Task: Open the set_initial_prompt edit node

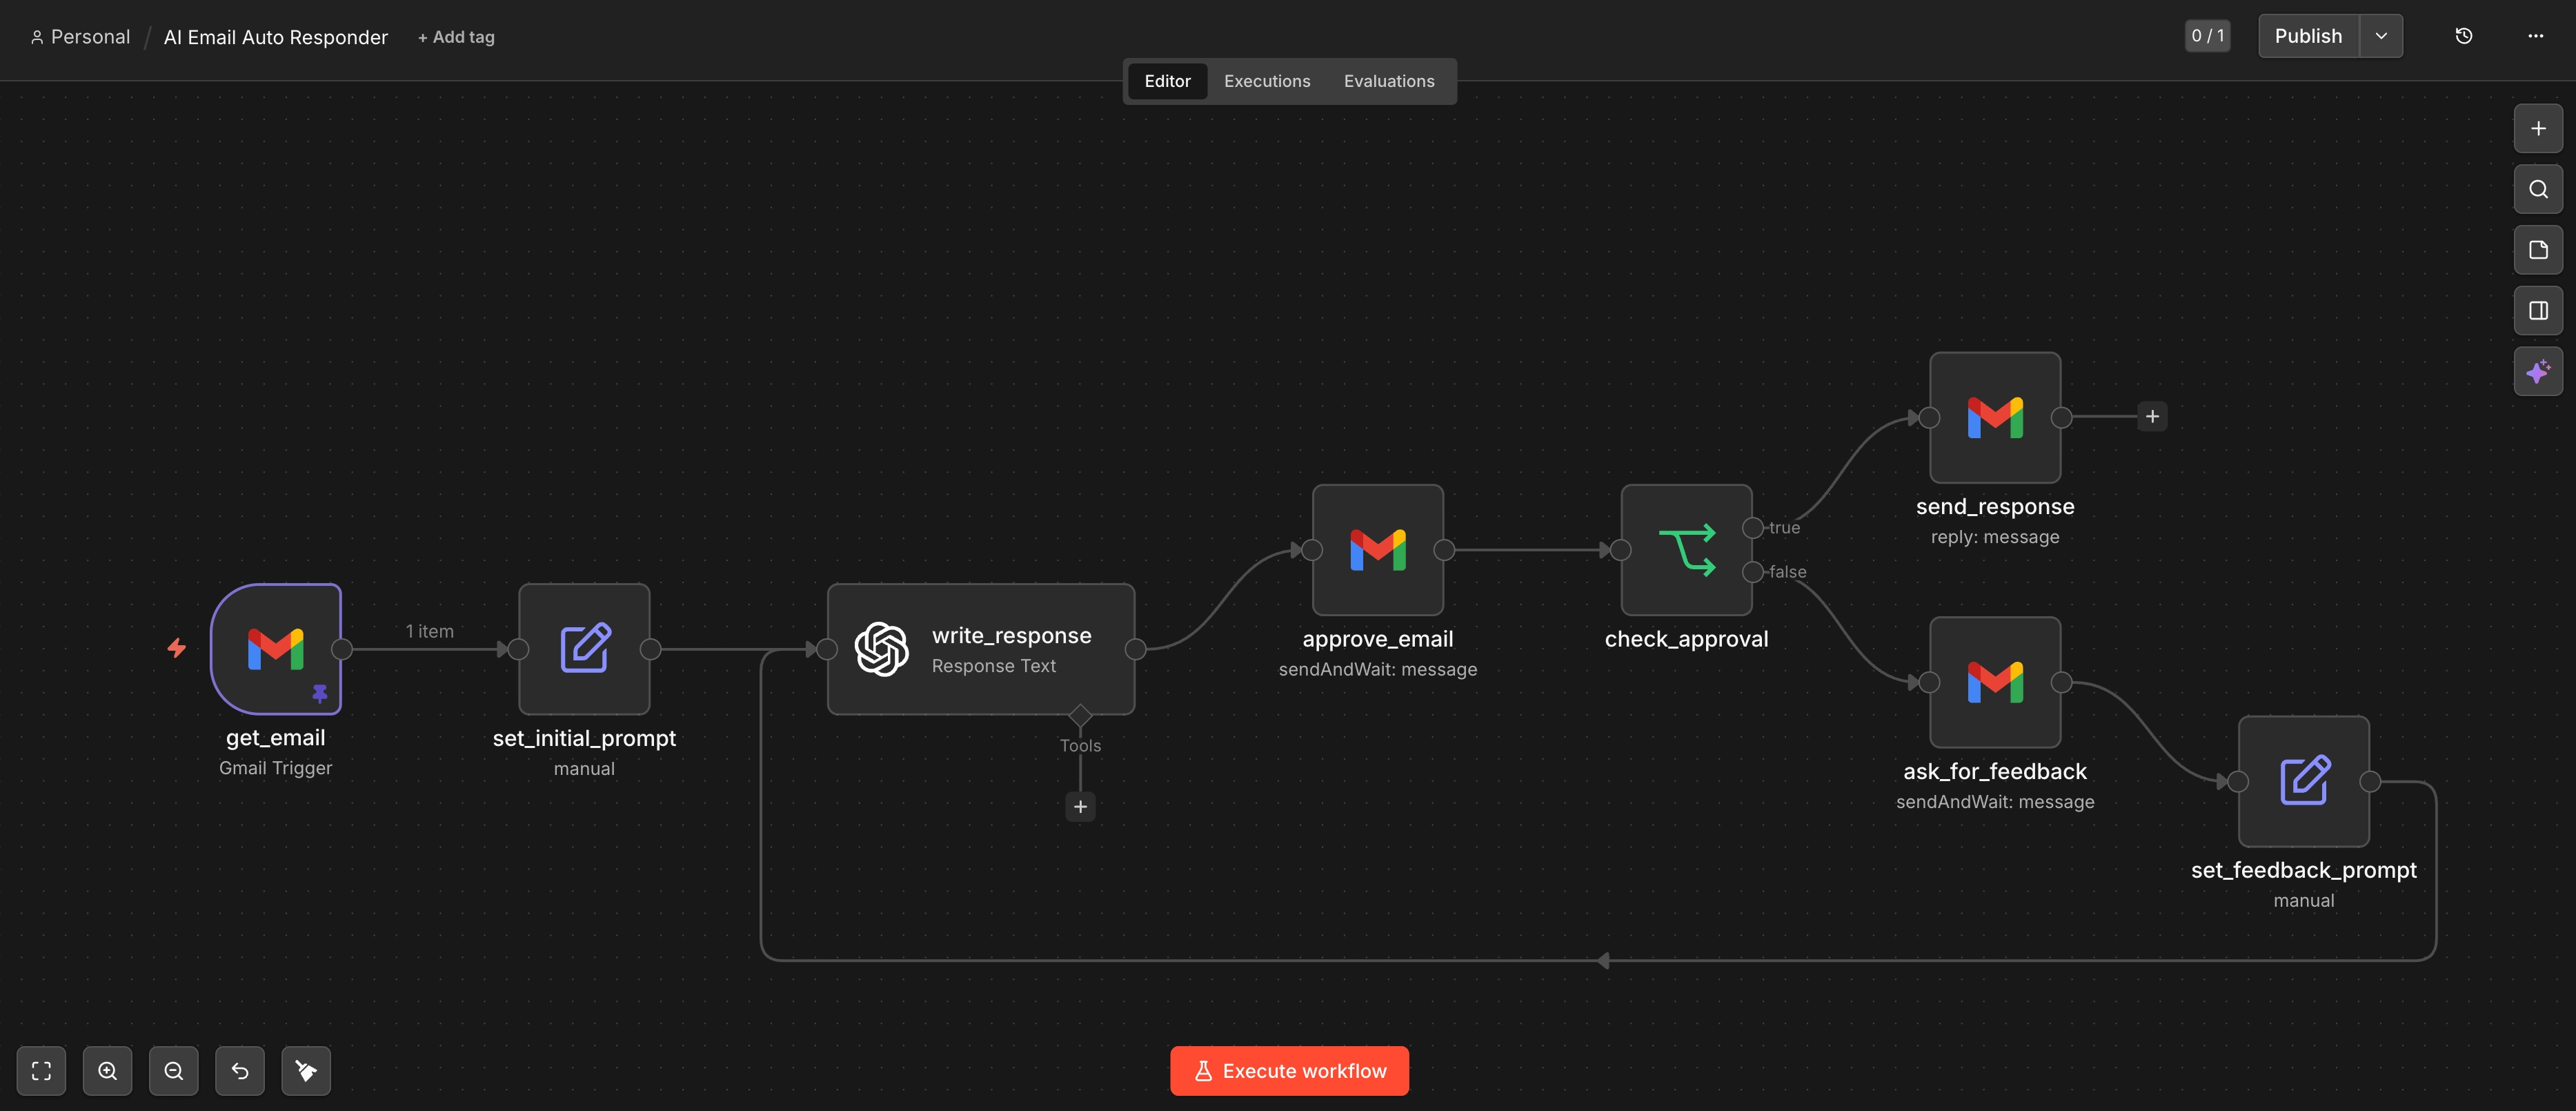Action: (584, 649)
